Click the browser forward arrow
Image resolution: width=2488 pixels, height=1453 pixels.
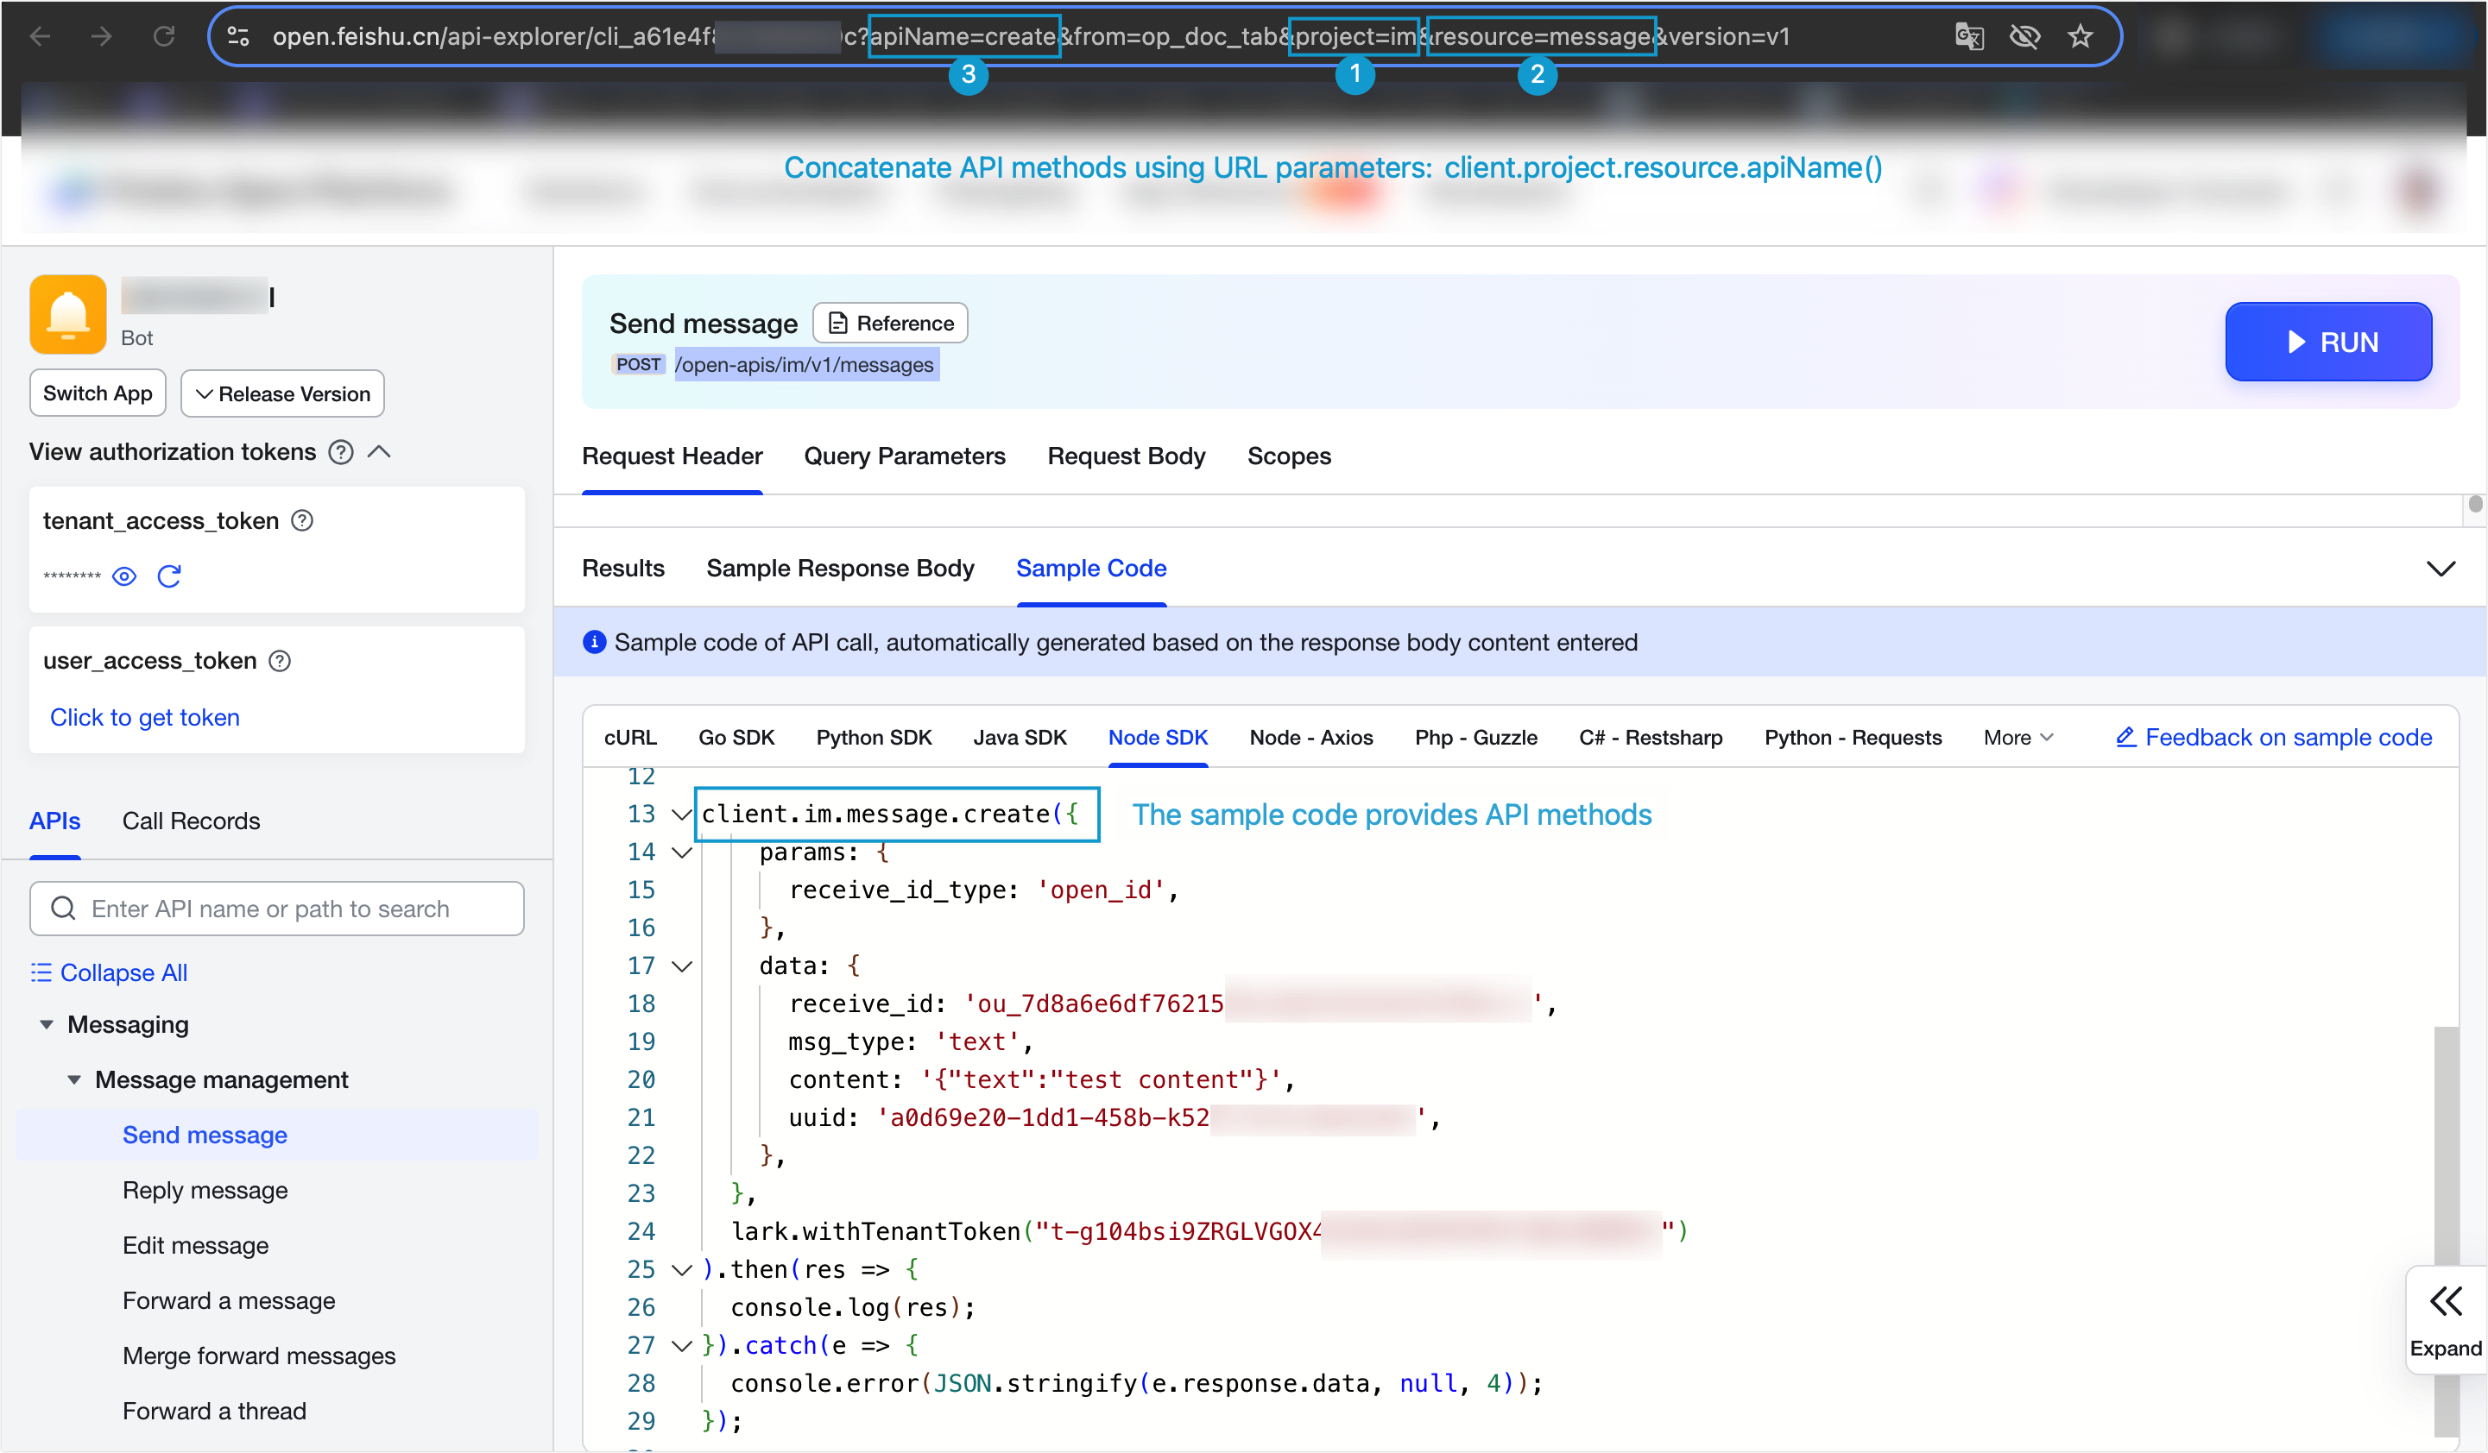pos(102,36)
